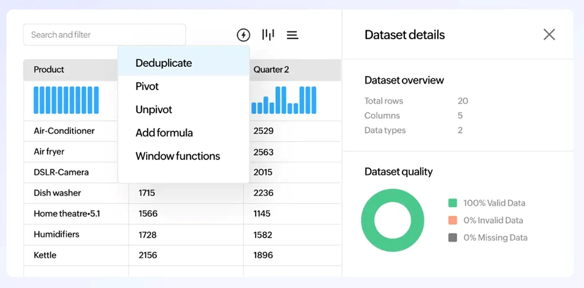Click the 2236 value cell
The height and width of the screenshot is (288, 584).
[x=292, y=193]
